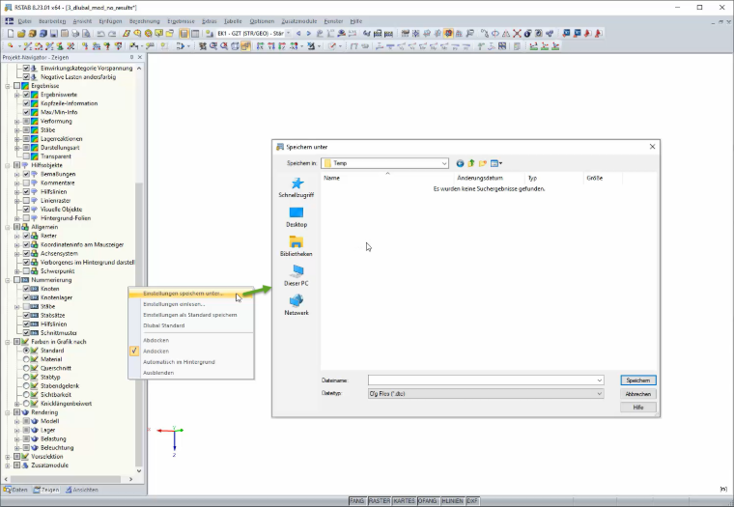Open Schnellzugriff in save dialog sidebar
734x507 pixels.
[296, 187]
